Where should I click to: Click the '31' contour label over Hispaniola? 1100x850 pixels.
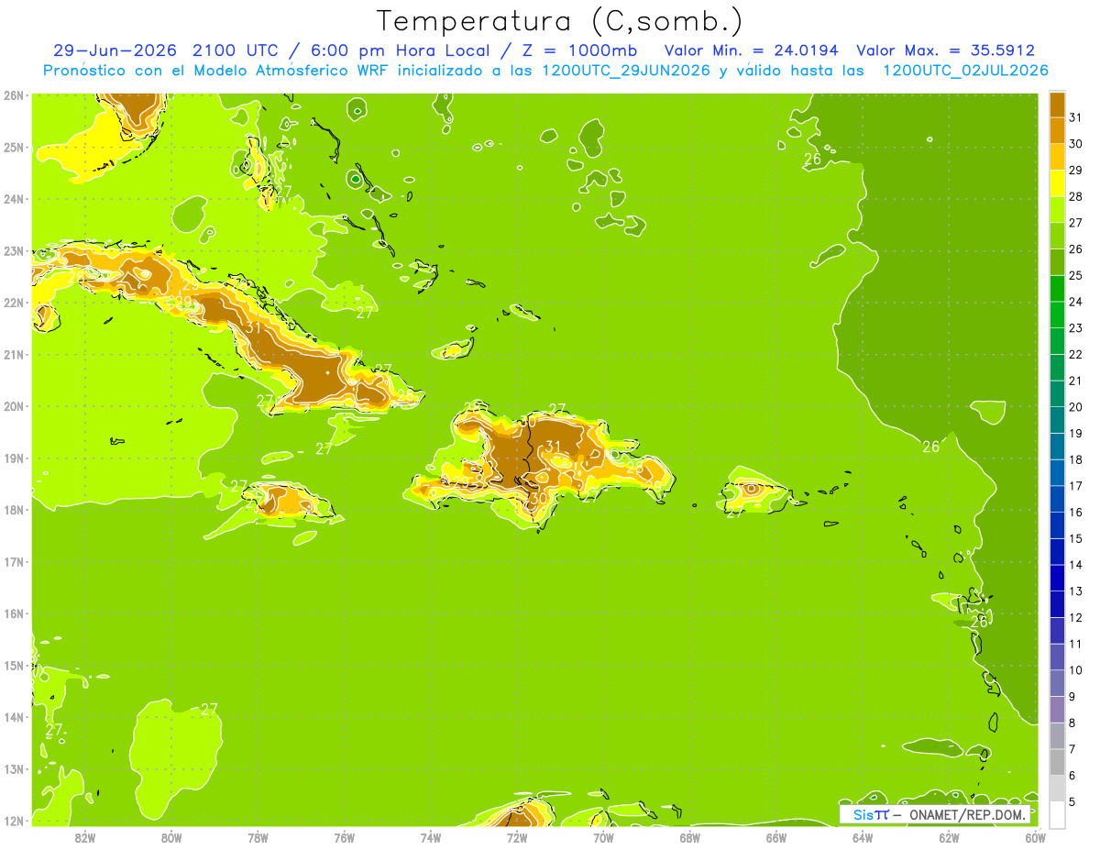point(553,447)
